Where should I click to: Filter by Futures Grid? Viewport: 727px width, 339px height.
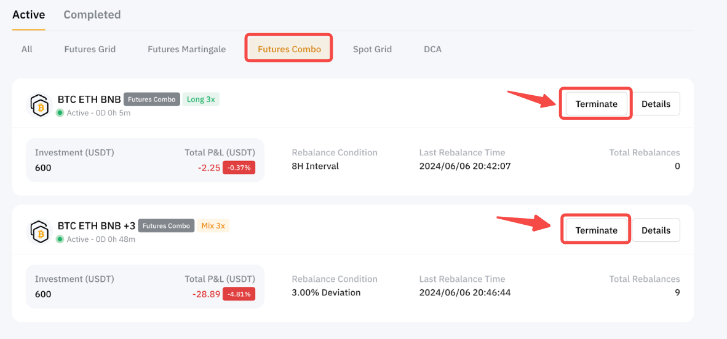click(x=90, y=49)
